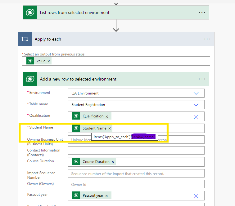The height and width of the screenshot is (206, 235).
Task: Click the Owner Id input field
Action: coord(136,184)
